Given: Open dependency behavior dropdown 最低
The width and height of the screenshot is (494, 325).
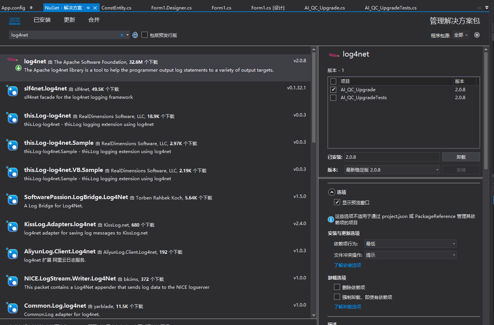Looking at the screenshot, I should [x=410, y=244].
